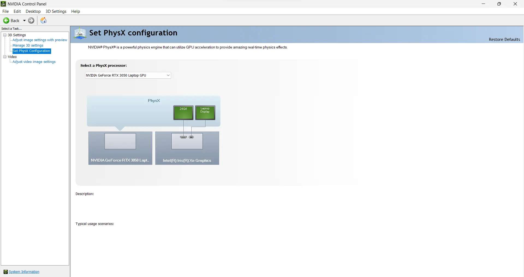Restore down the NVIDIA Control Panel window

(x=499, y=4)
